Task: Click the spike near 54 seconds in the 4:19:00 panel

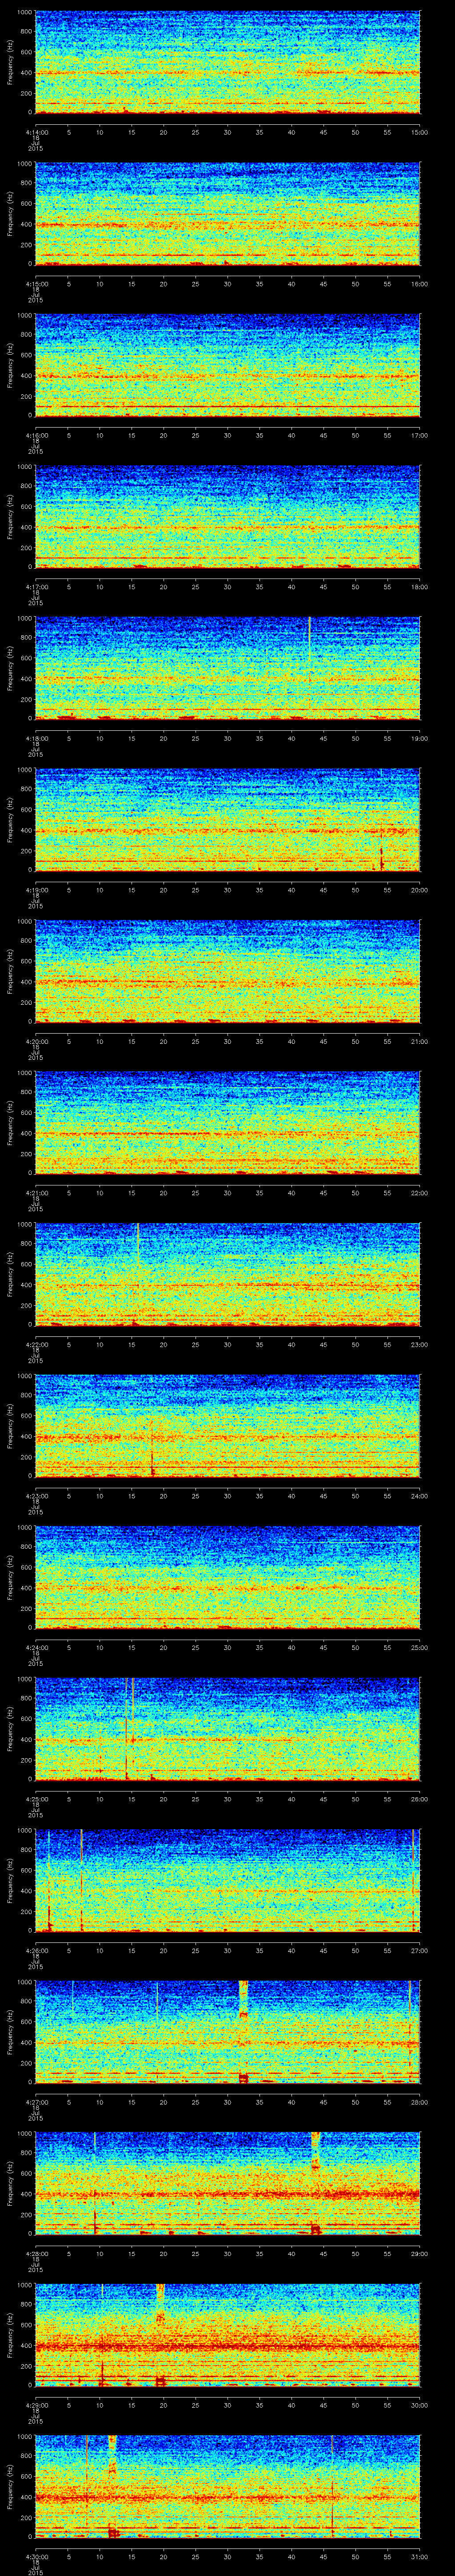Action: click(381, 857)
